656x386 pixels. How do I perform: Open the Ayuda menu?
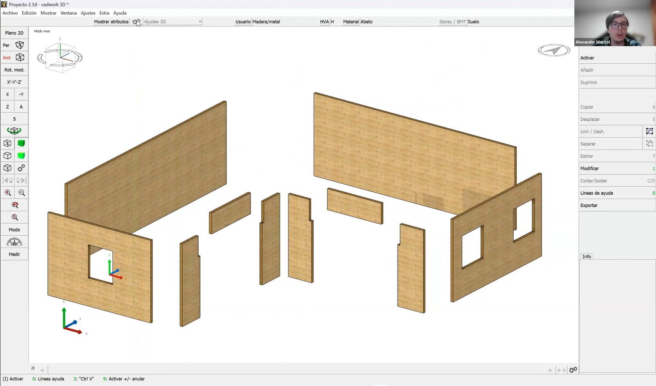pyautogui.click(x=120, y=13)
